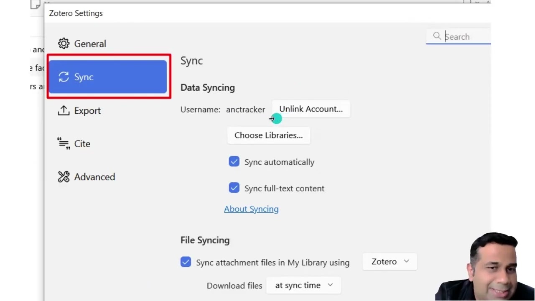Toggle the Sync automatically checkbox
Image resolution: width=535 pixels, height=301 pixels.
point(234,162)
